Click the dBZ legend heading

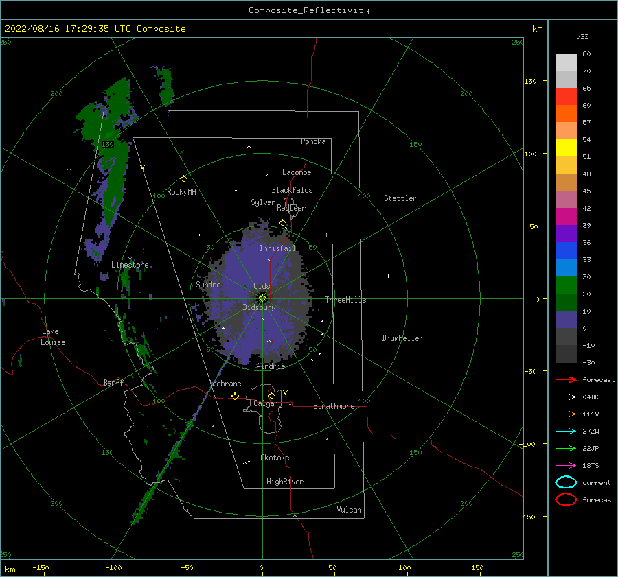coord(582,36)
